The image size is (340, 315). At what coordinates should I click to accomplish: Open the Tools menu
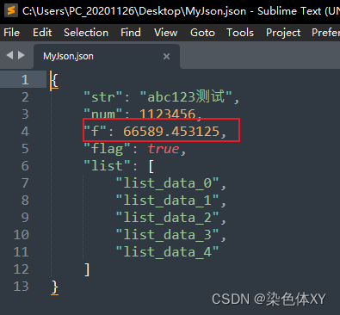click(x=240, y=33)
